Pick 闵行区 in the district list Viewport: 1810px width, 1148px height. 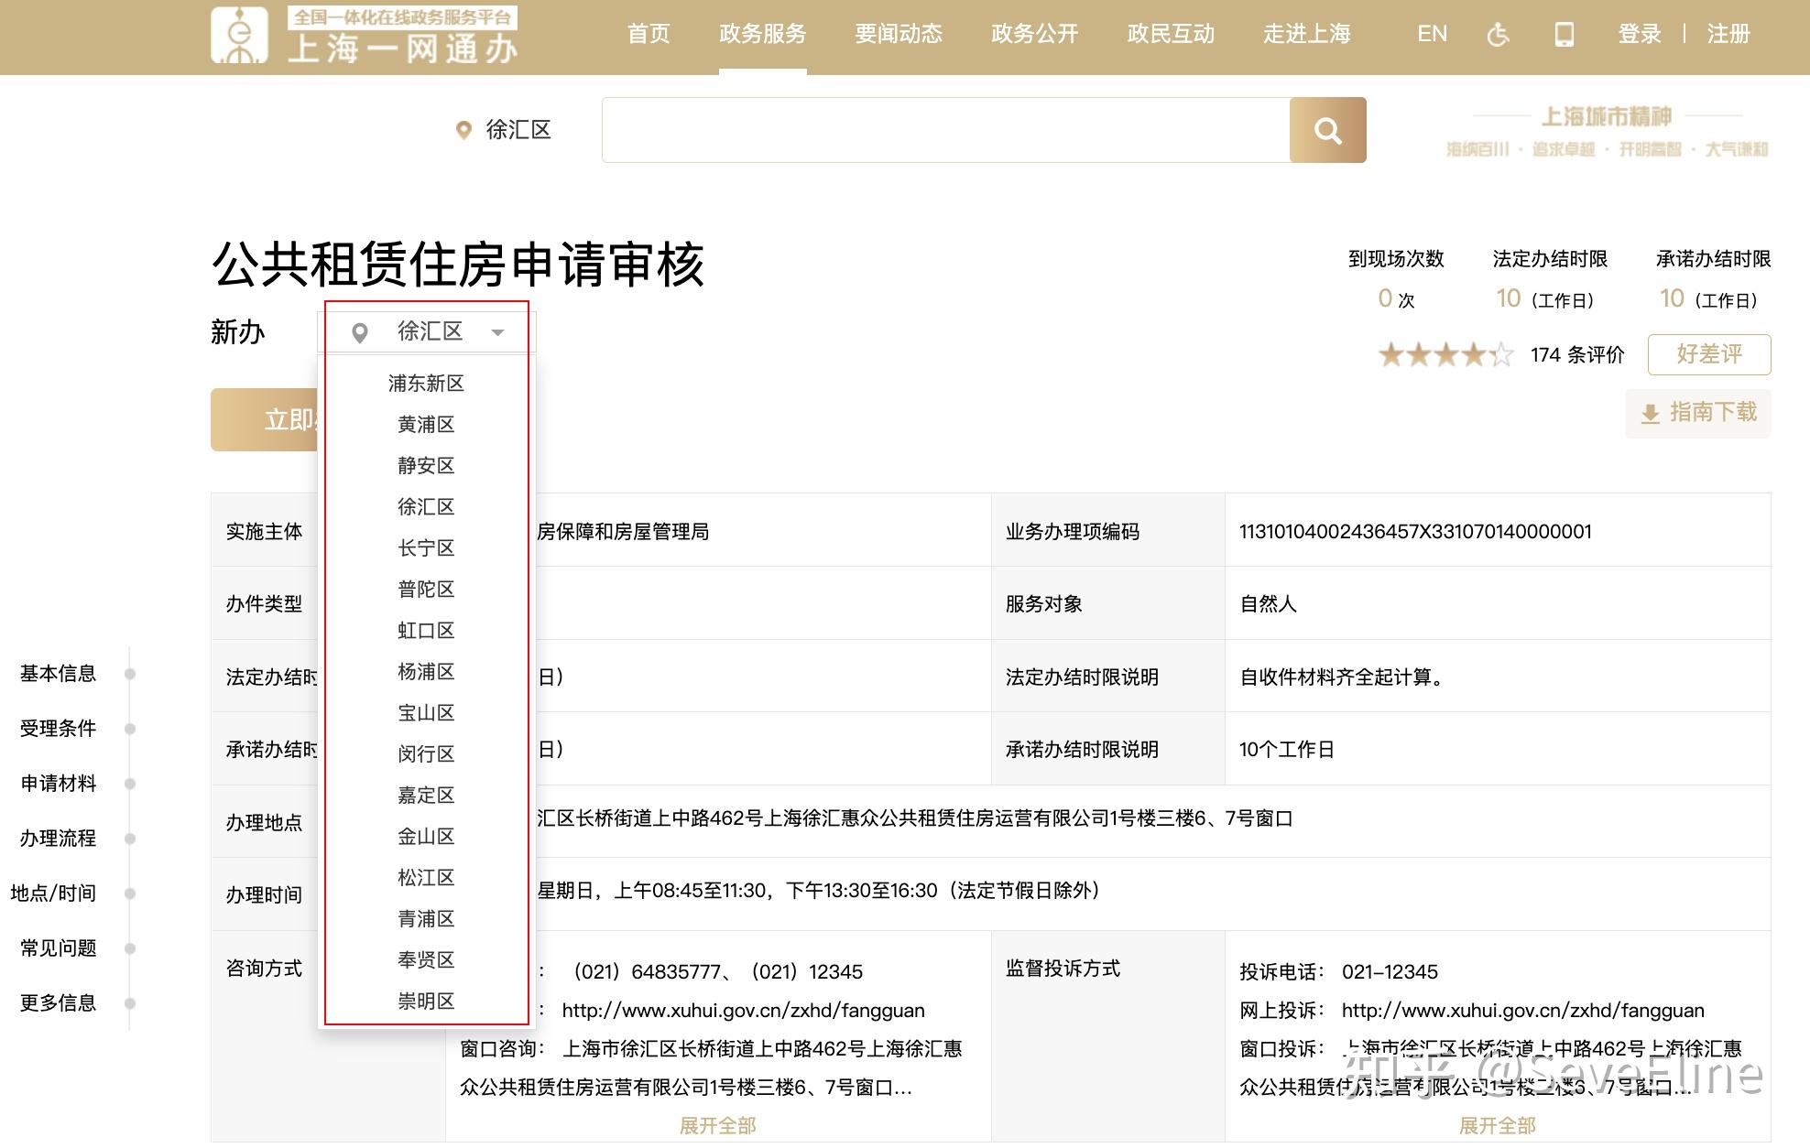[426, 753]
